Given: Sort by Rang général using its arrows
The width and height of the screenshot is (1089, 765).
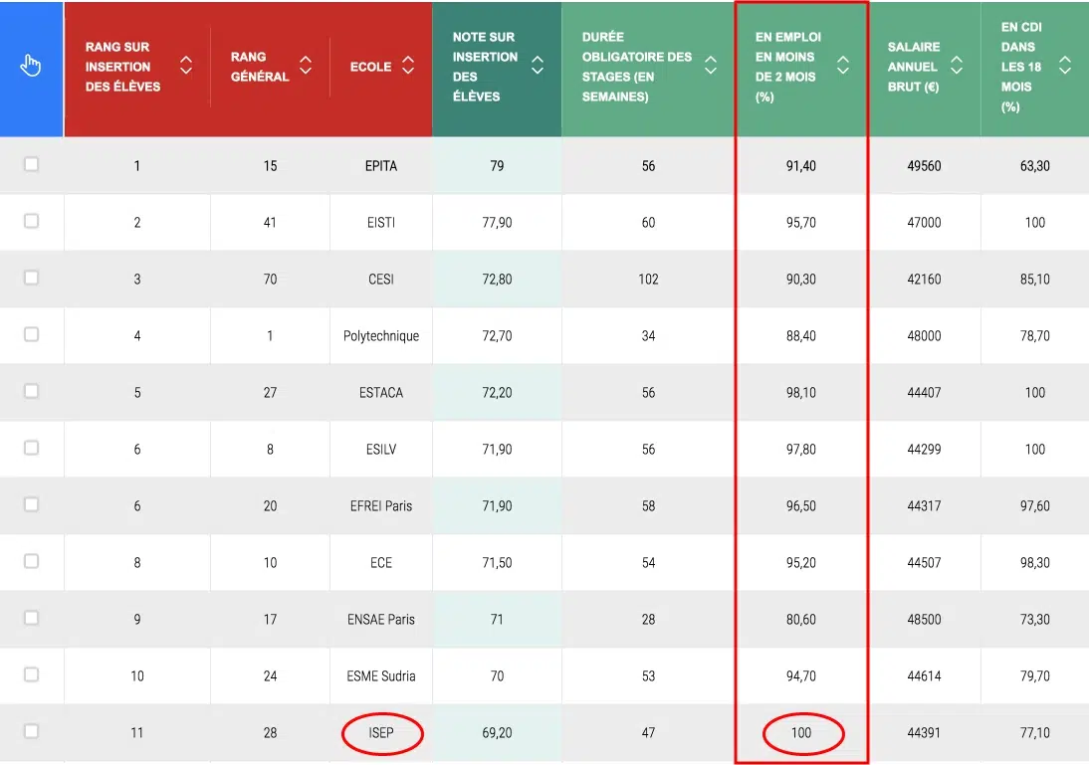Looking at the screenshot, I should [306, 66].
